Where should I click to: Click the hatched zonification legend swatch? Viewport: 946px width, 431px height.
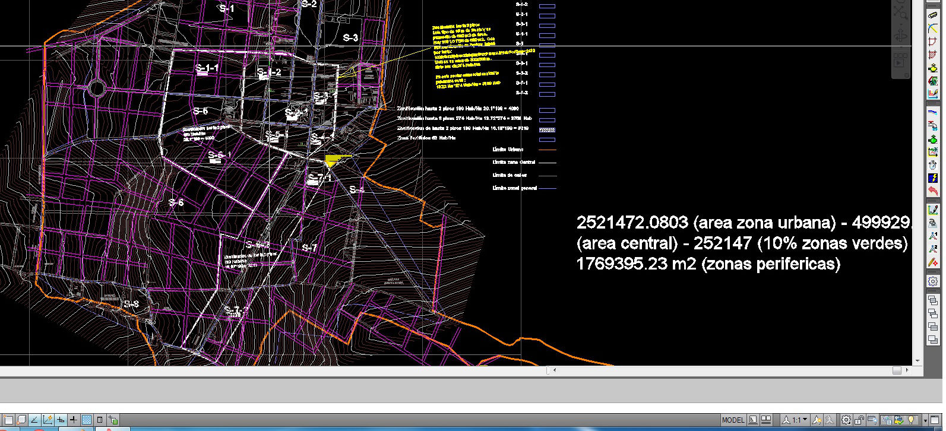coord(547,129)
